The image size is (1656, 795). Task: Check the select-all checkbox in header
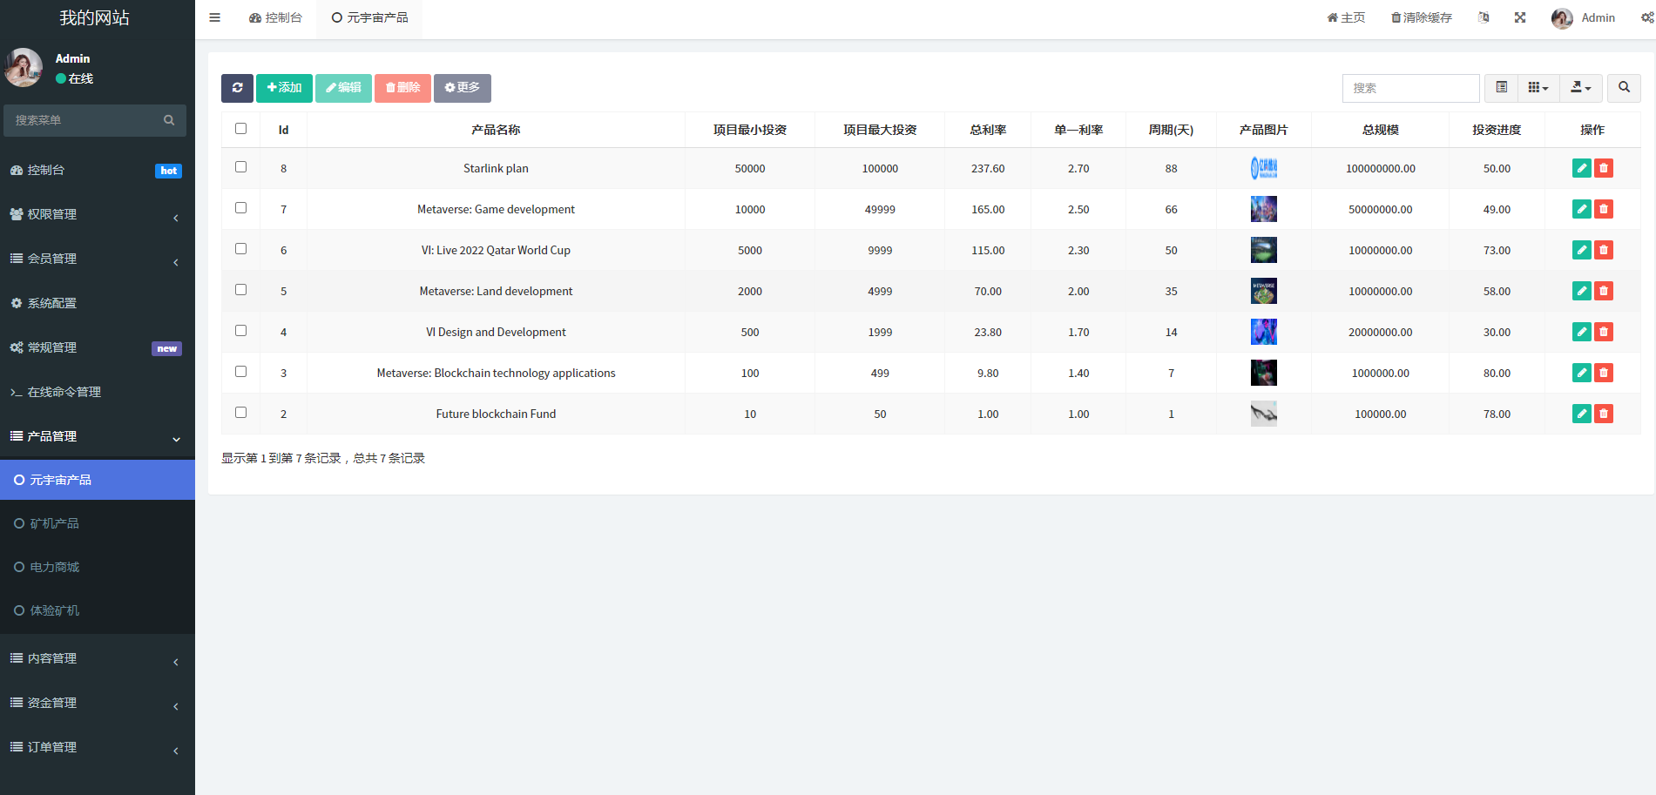(x=241, y=129)
